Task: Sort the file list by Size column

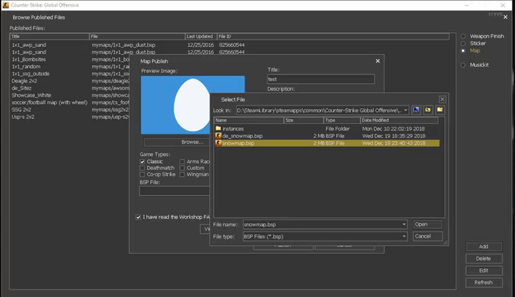Action: click(x=304, y=120)
